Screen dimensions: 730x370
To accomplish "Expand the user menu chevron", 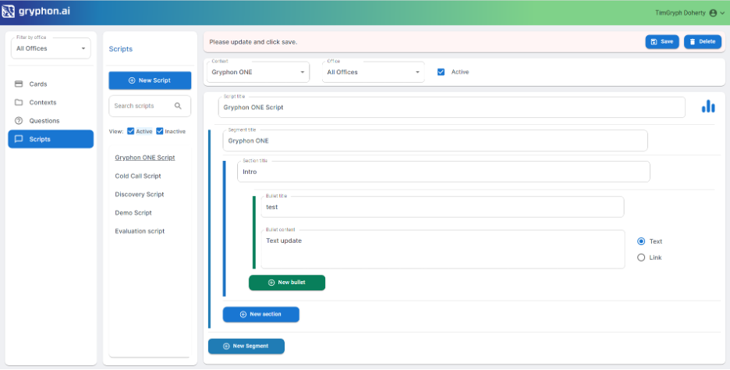I will [722, 13].
